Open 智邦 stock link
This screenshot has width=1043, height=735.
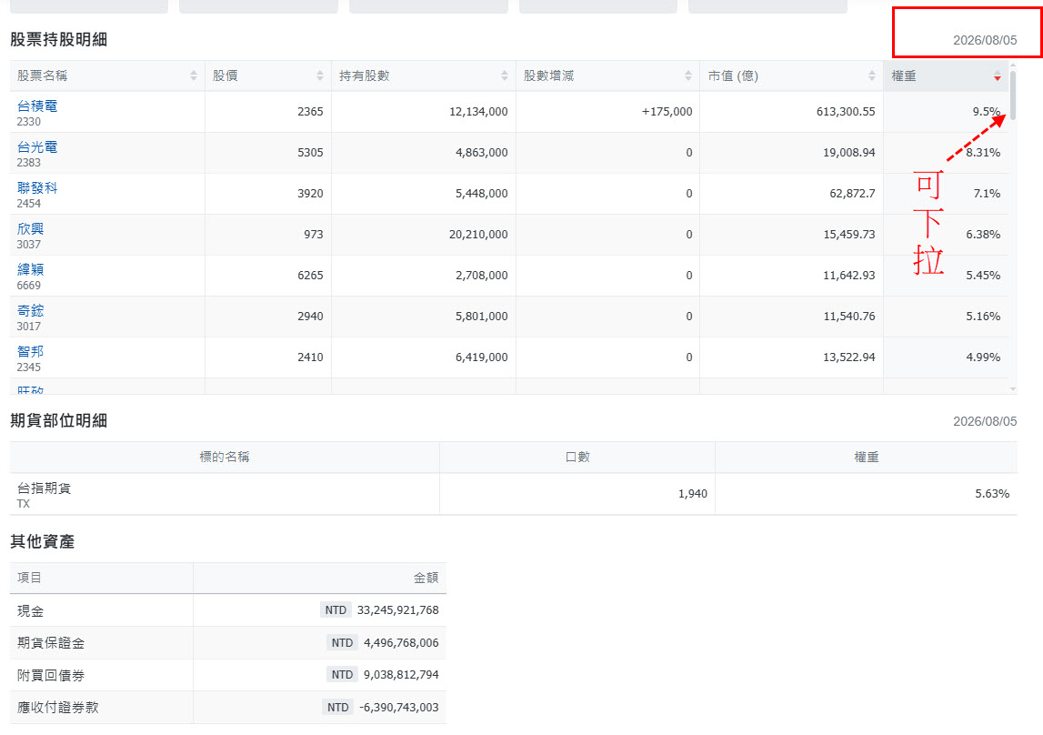(31, 351)
